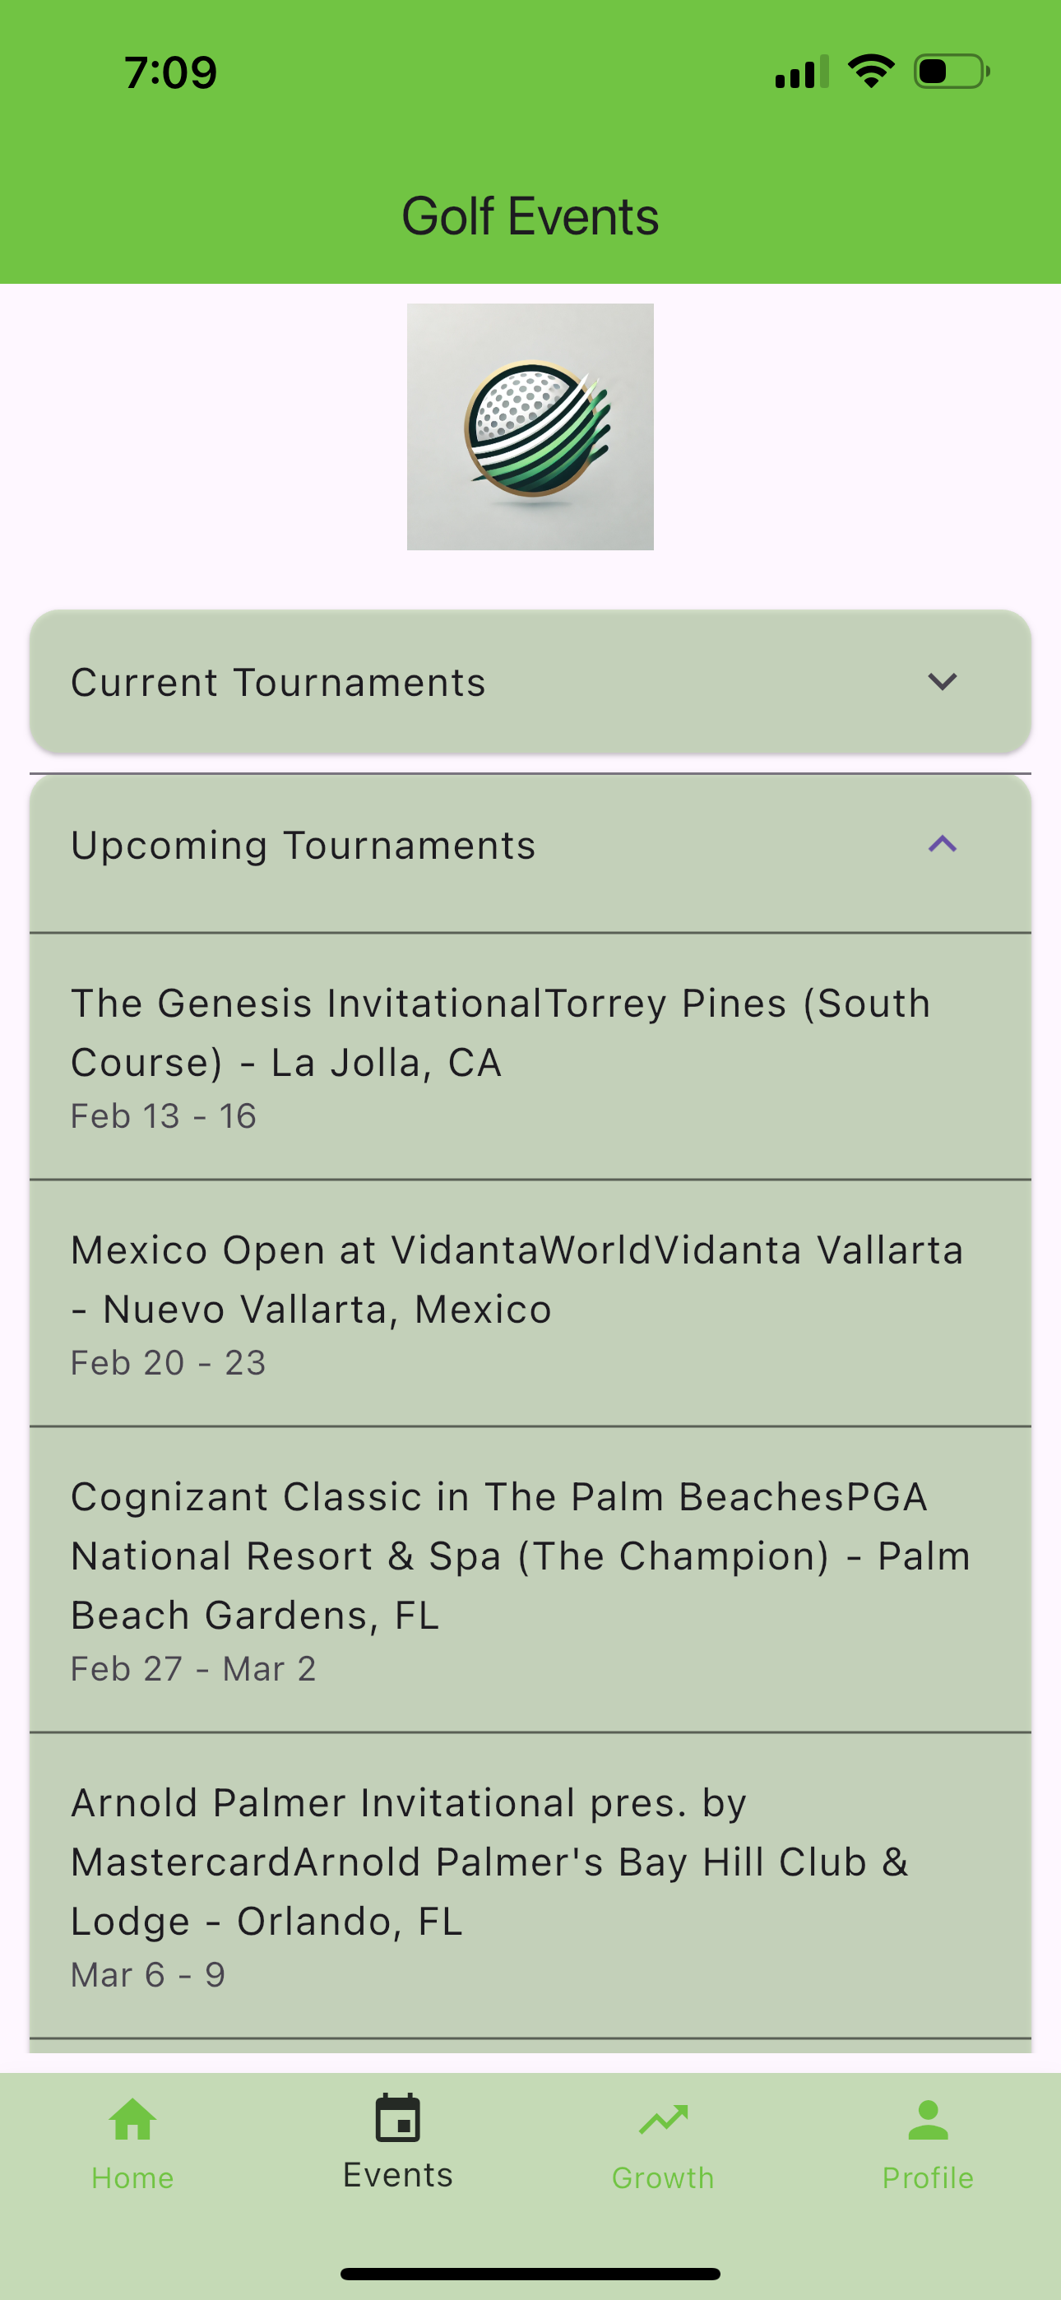Tap the Current Tournaments header label
This screenshot has width=1061, height=2300.
click(278, 682)
